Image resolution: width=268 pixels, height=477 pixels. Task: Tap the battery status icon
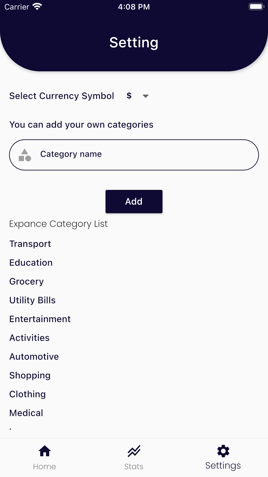click(256, 6)
